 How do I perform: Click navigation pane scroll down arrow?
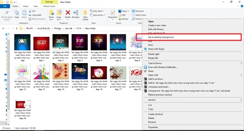click(8, 124)
